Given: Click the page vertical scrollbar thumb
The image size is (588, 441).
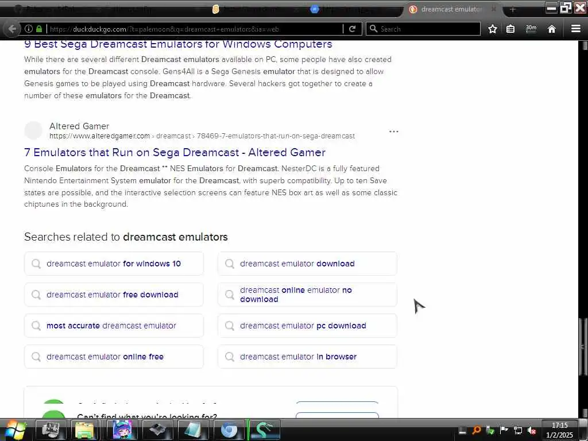Looking at the screenshot, I should [x=582, y=346].
